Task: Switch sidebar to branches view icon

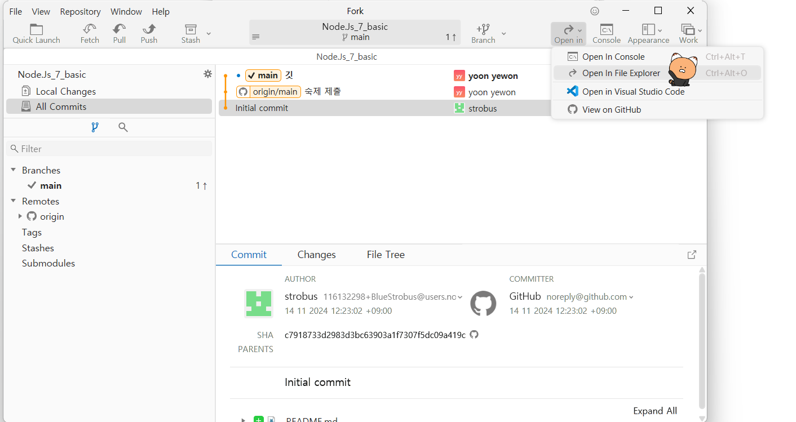Action: [95, 127]
